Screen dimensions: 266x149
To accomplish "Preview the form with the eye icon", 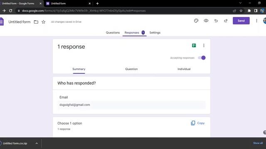I will (x=206, y=21).
